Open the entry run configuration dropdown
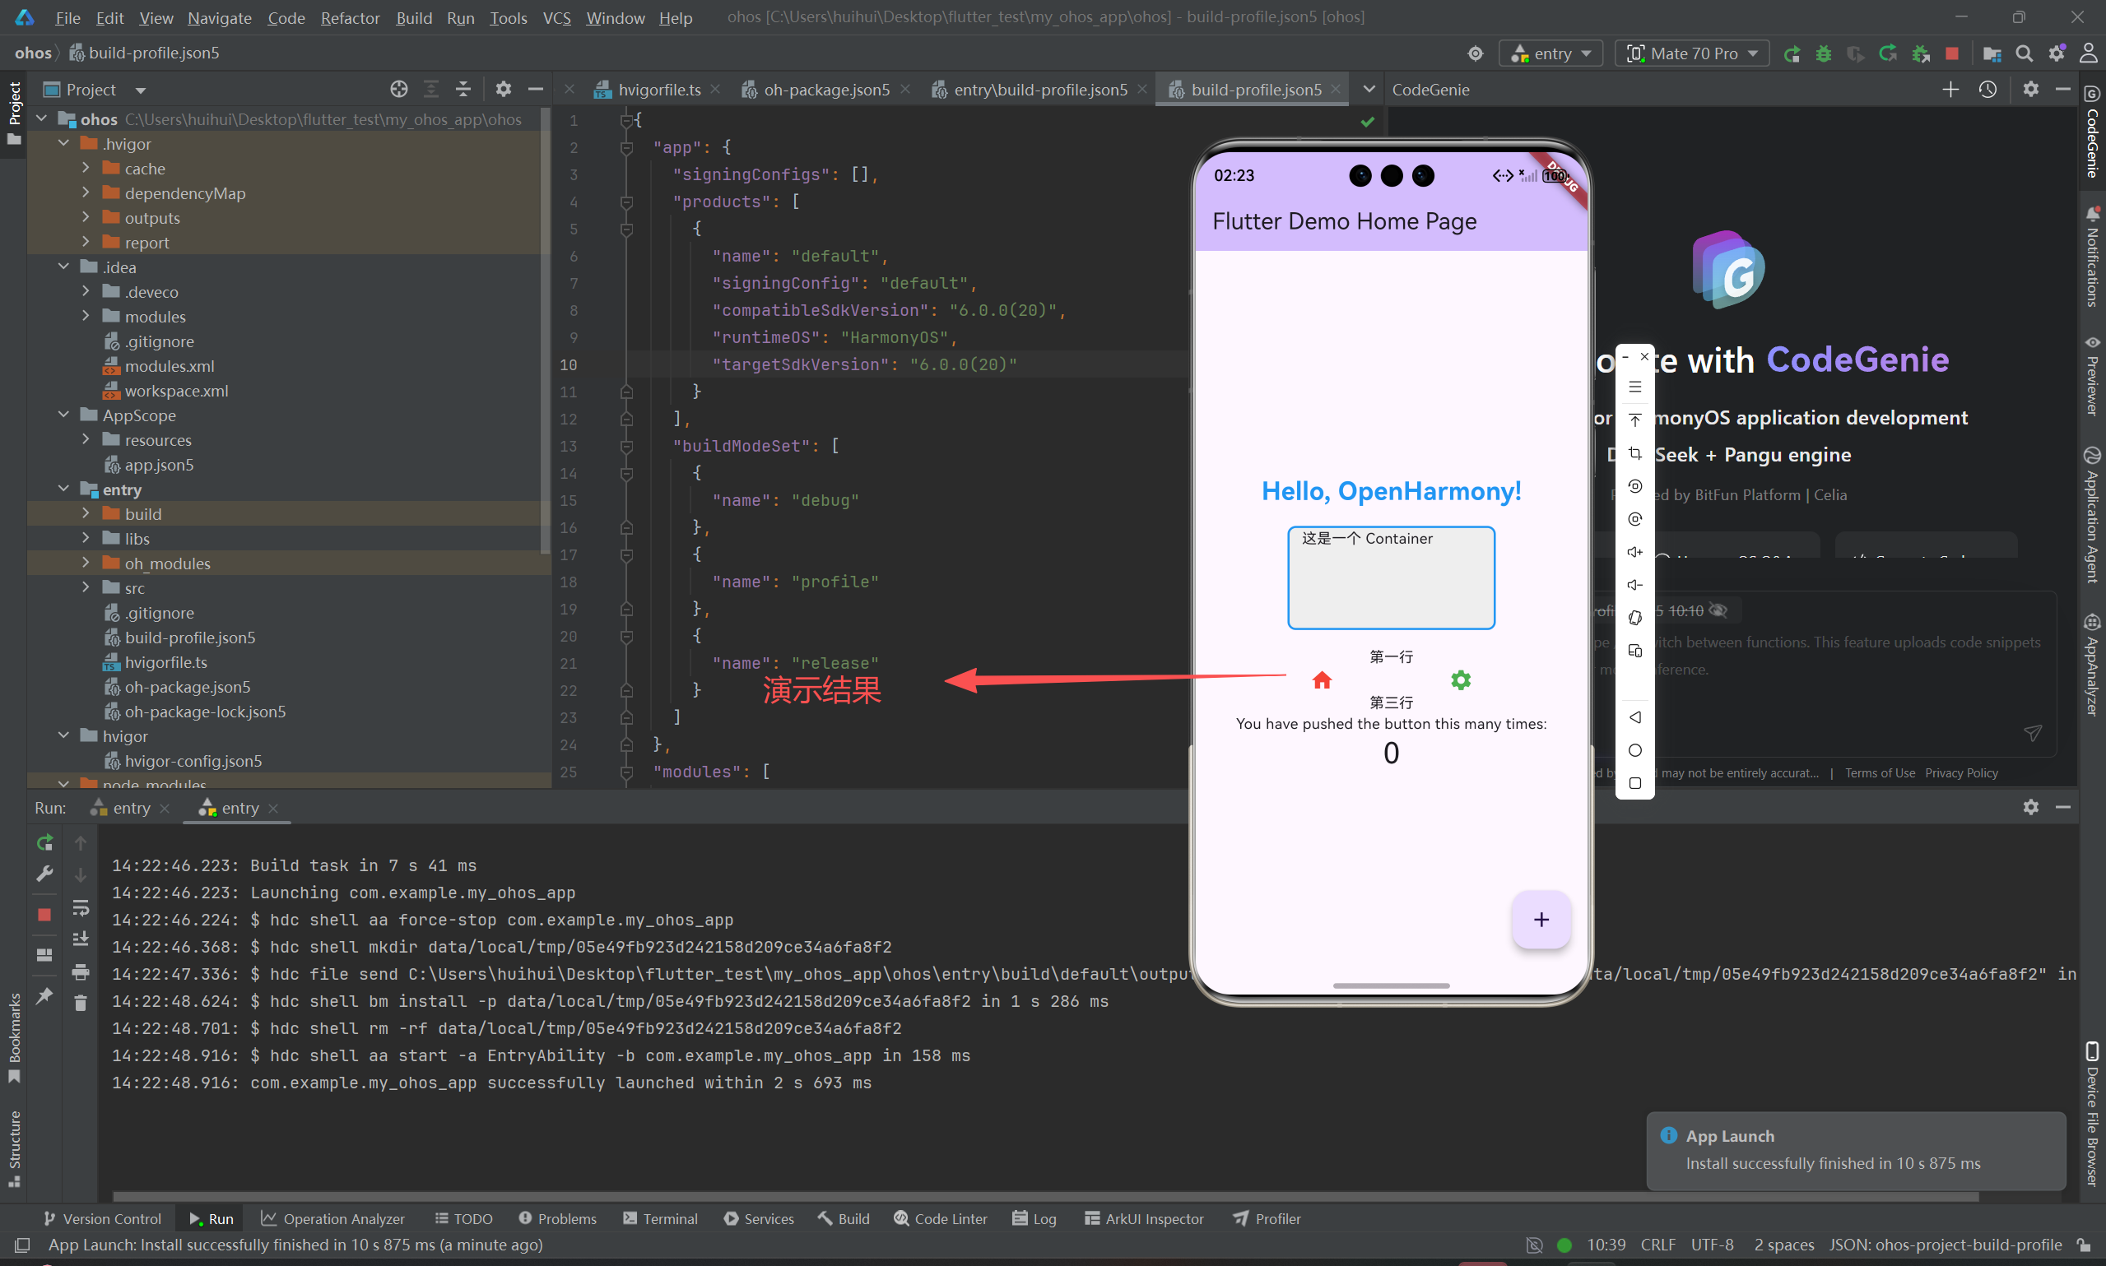Screen dimensions: 2106x1266 1550,53
